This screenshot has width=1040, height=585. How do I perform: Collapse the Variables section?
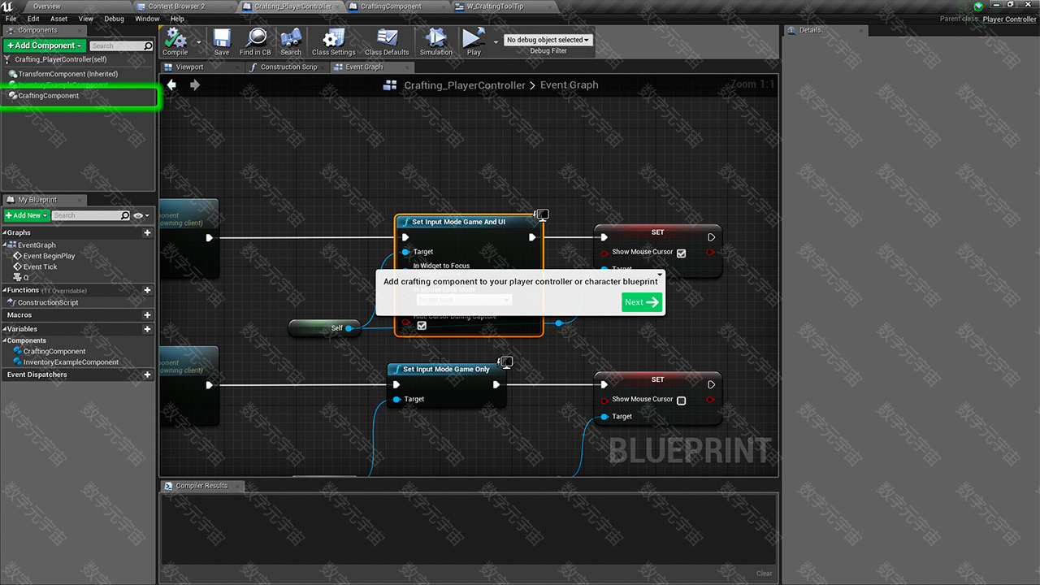point(4,329)
